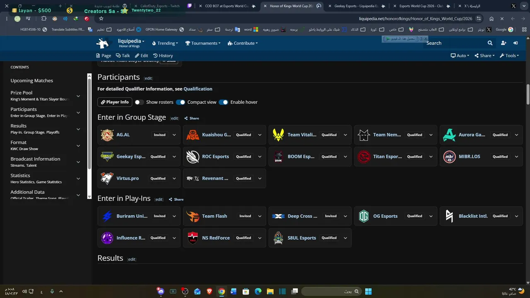
Task: Expand the Team Vitality card chevron
Action: [x=345, y=135]
